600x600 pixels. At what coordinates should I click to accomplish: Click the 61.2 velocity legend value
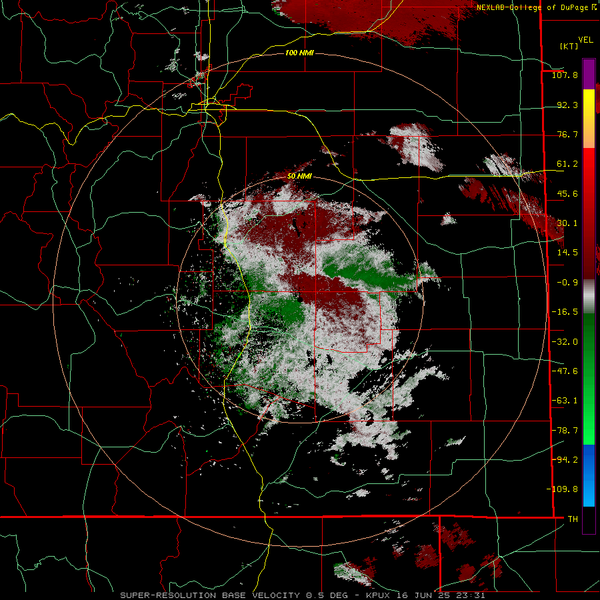(x=567, y=164)
